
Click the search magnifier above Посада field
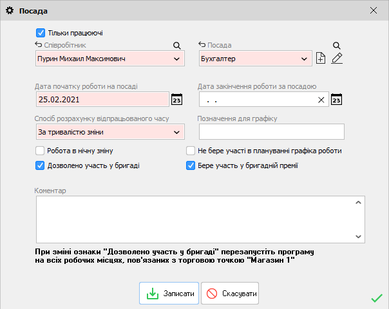[336, 46]
